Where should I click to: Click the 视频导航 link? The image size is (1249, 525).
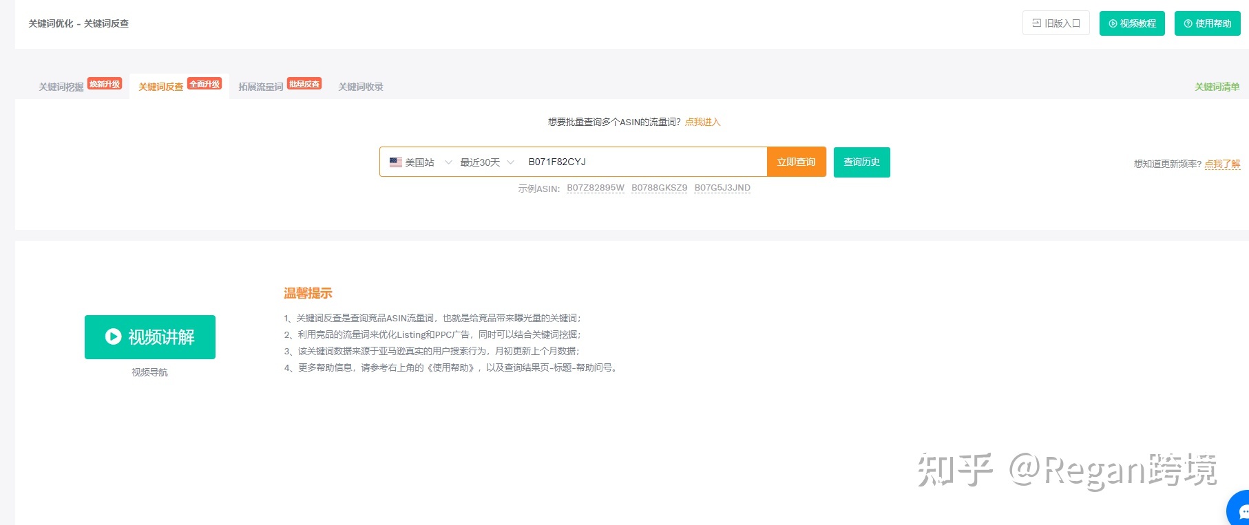149,372
